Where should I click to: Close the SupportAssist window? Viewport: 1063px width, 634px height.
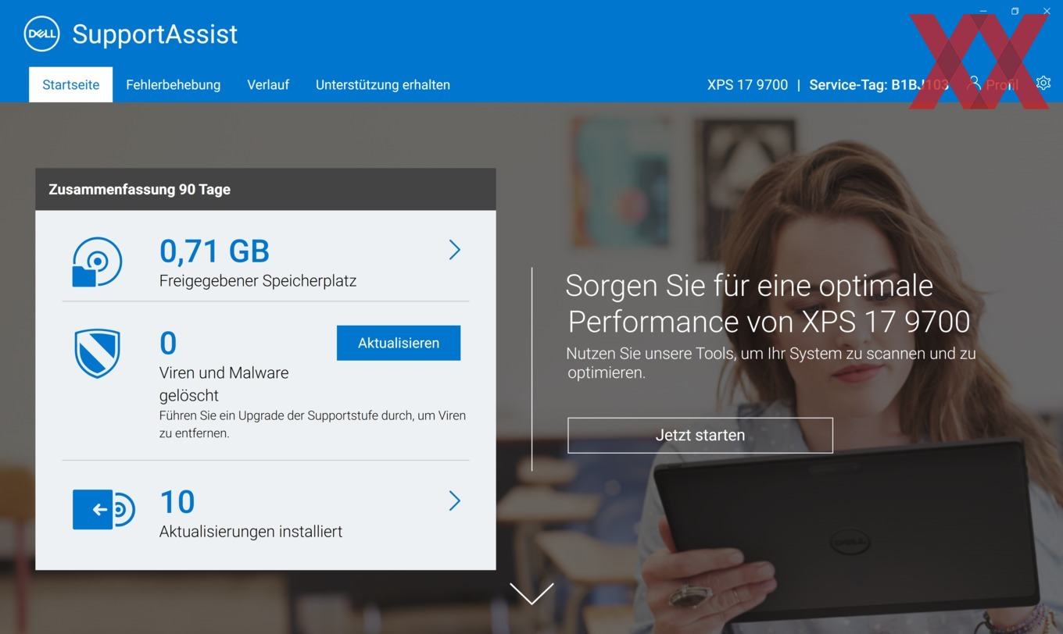[1047, 11]
